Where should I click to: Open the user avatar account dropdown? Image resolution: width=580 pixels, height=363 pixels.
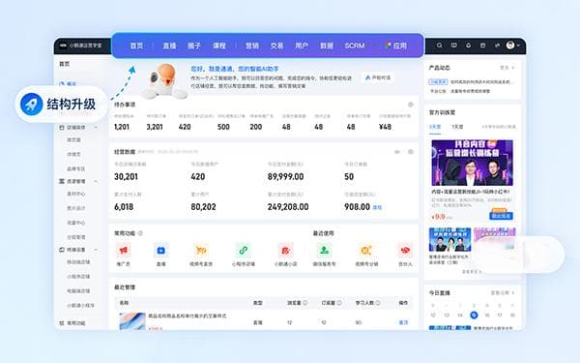512,45
